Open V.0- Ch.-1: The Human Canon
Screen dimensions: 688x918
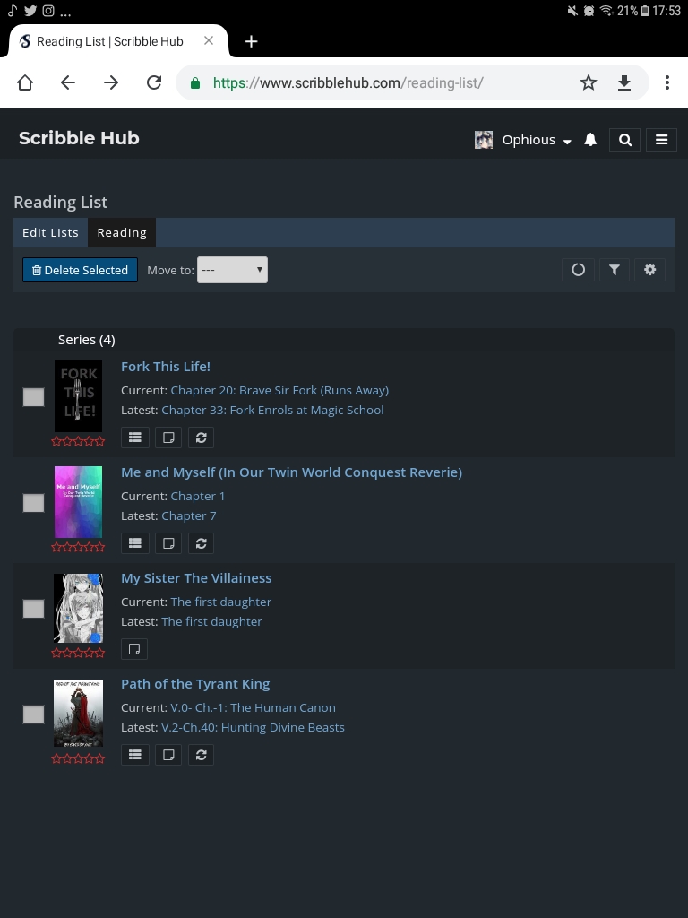(x=254, y=708)
